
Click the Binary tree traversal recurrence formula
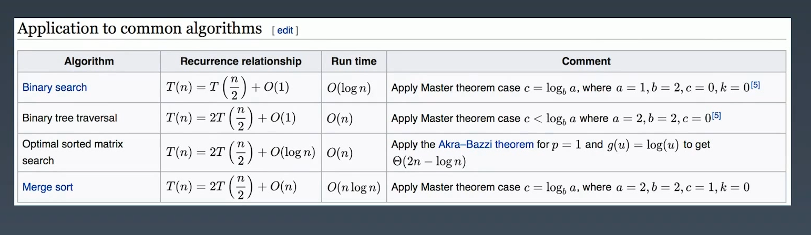click(x=231, y=118)
